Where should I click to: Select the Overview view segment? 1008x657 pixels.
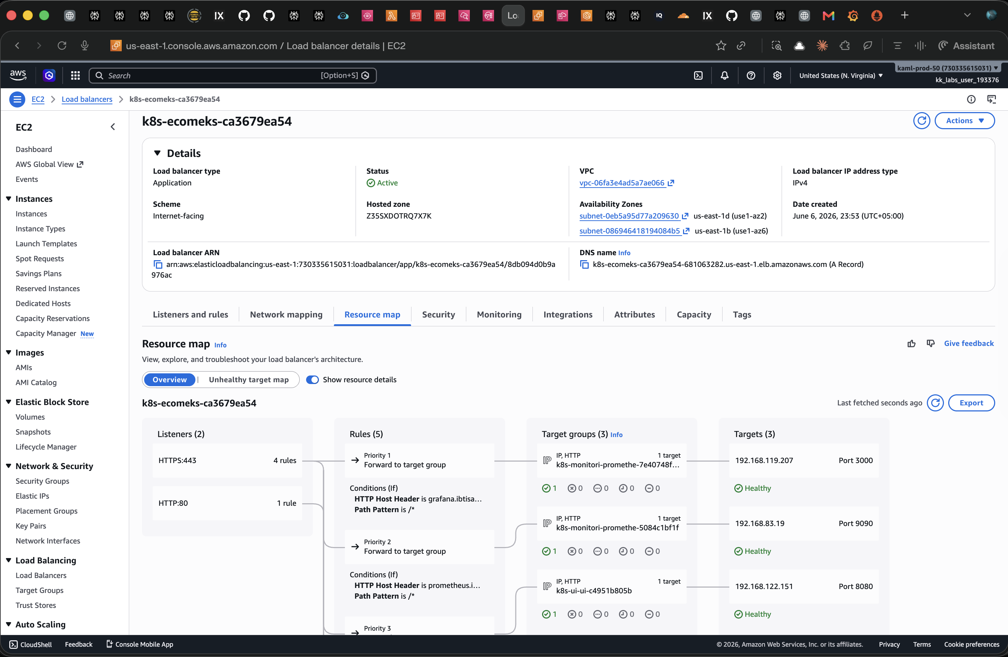169,380
